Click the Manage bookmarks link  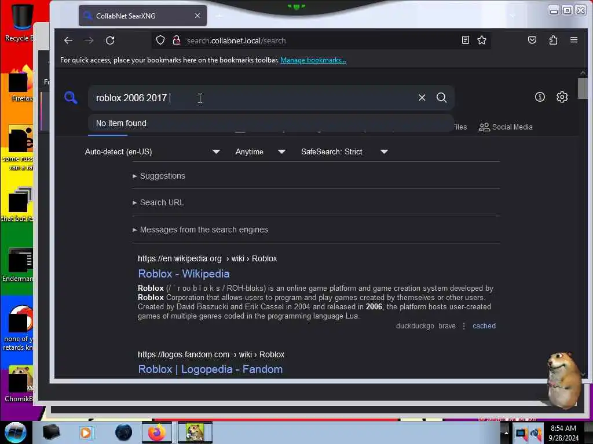click(313, 60)
